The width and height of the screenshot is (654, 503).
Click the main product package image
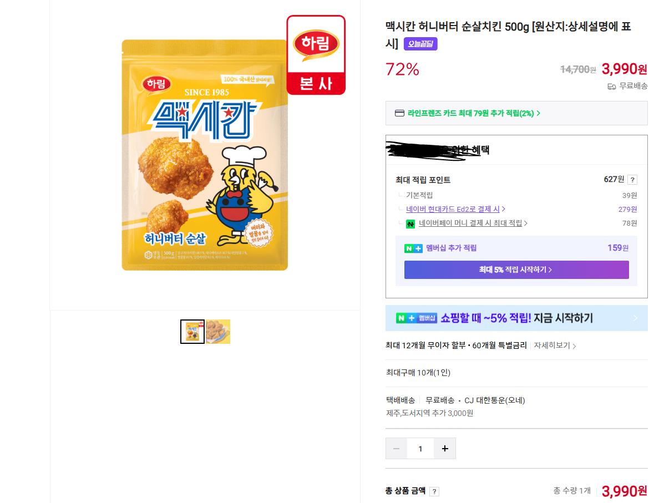coord(205,155)
